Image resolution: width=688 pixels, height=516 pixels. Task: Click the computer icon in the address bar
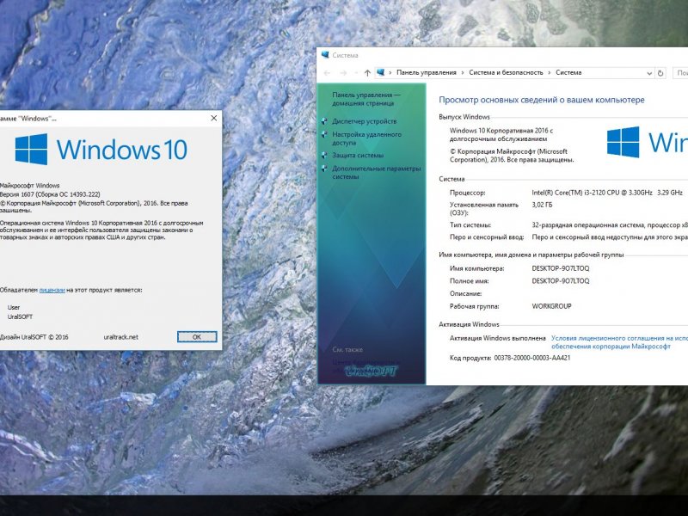[x=381, y=72]
